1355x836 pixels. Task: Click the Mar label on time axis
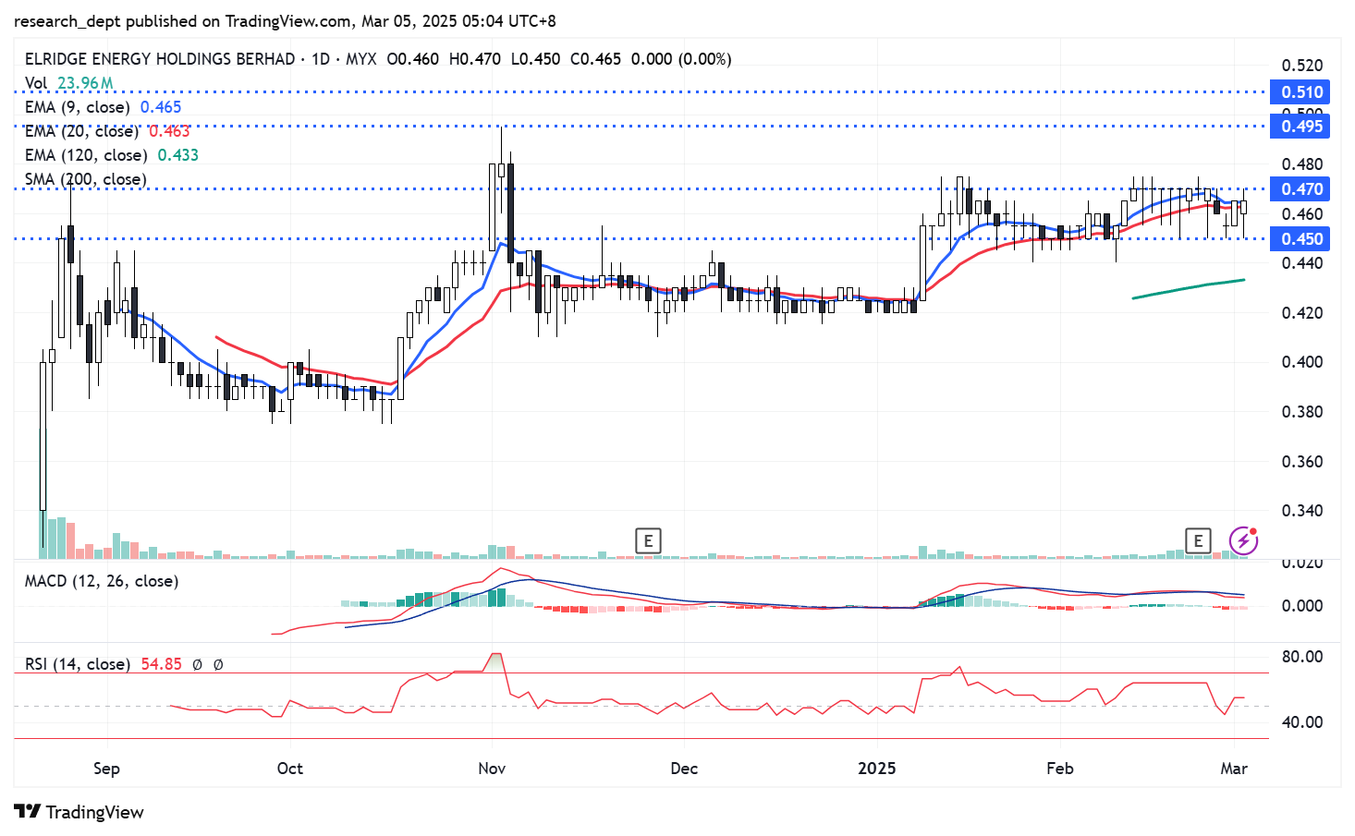tap(1234, 769)
